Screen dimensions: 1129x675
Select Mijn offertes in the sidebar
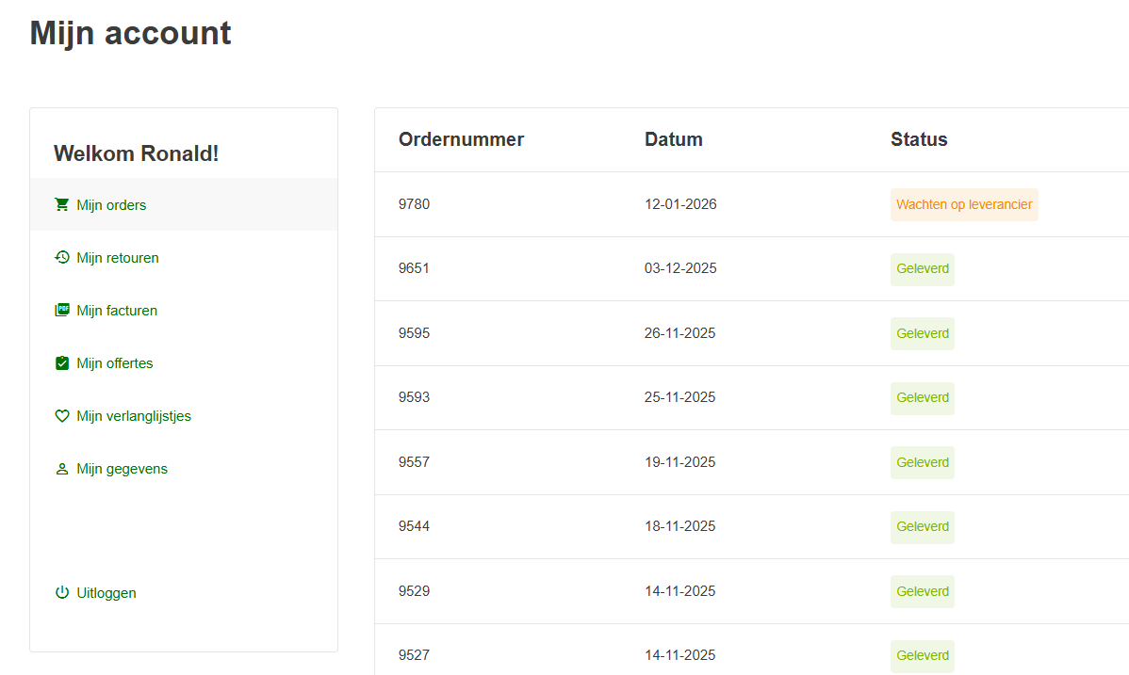(x=114, y=363)
